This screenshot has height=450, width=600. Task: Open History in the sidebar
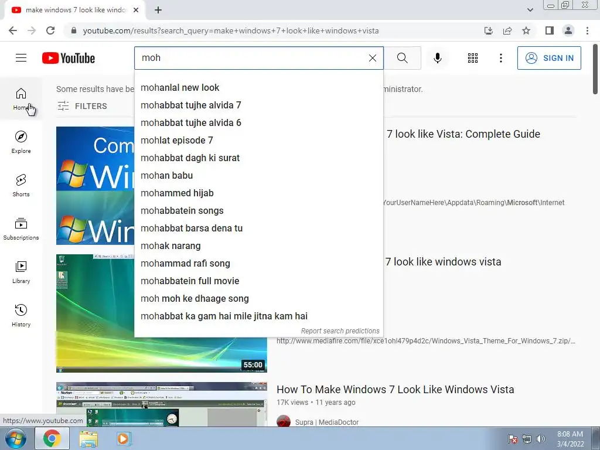click(21, 315)
